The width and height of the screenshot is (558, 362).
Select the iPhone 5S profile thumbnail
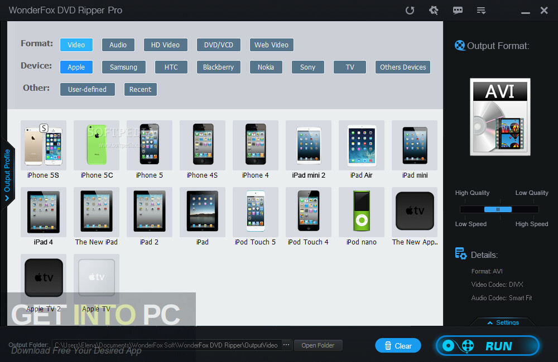coord(43,145)
